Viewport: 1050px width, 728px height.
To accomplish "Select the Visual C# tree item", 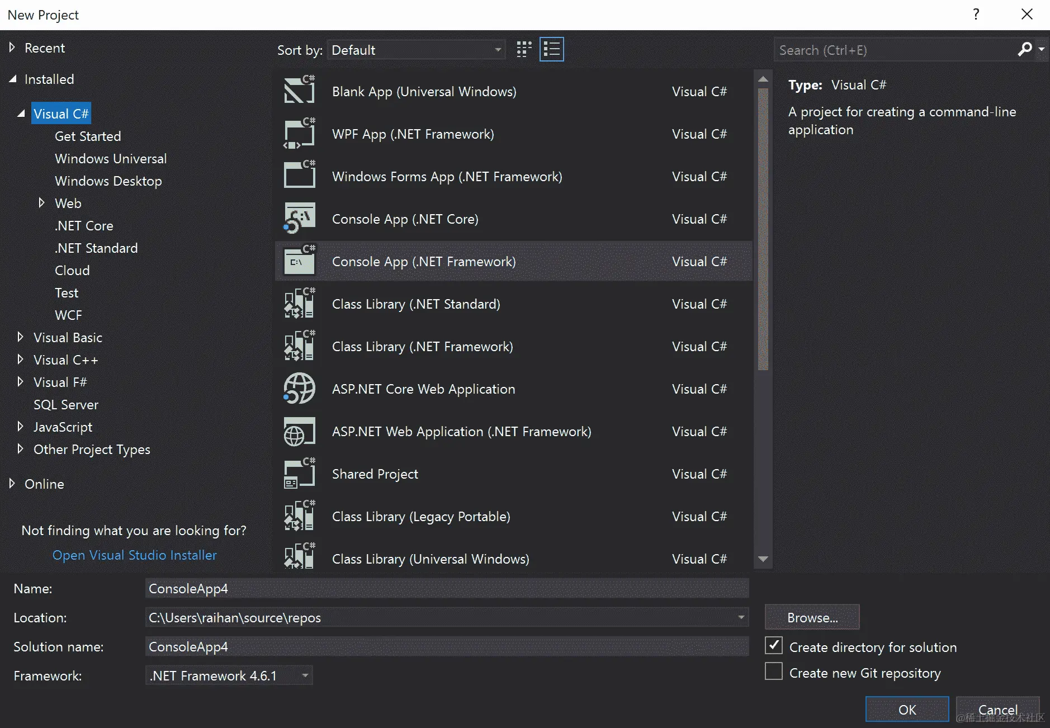I will point(61,114).
